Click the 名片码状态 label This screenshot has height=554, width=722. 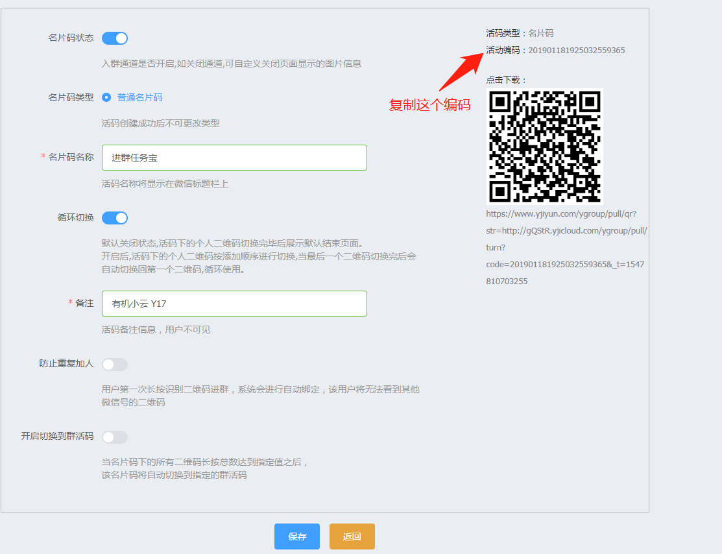click(x=71, y=38)
